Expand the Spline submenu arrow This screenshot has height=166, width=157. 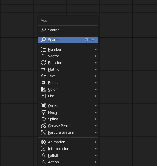(x=95, y=119)
